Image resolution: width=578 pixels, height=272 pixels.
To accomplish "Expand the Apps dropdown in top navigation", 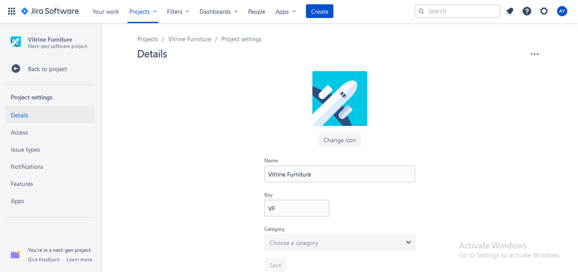I will [286, 12].
